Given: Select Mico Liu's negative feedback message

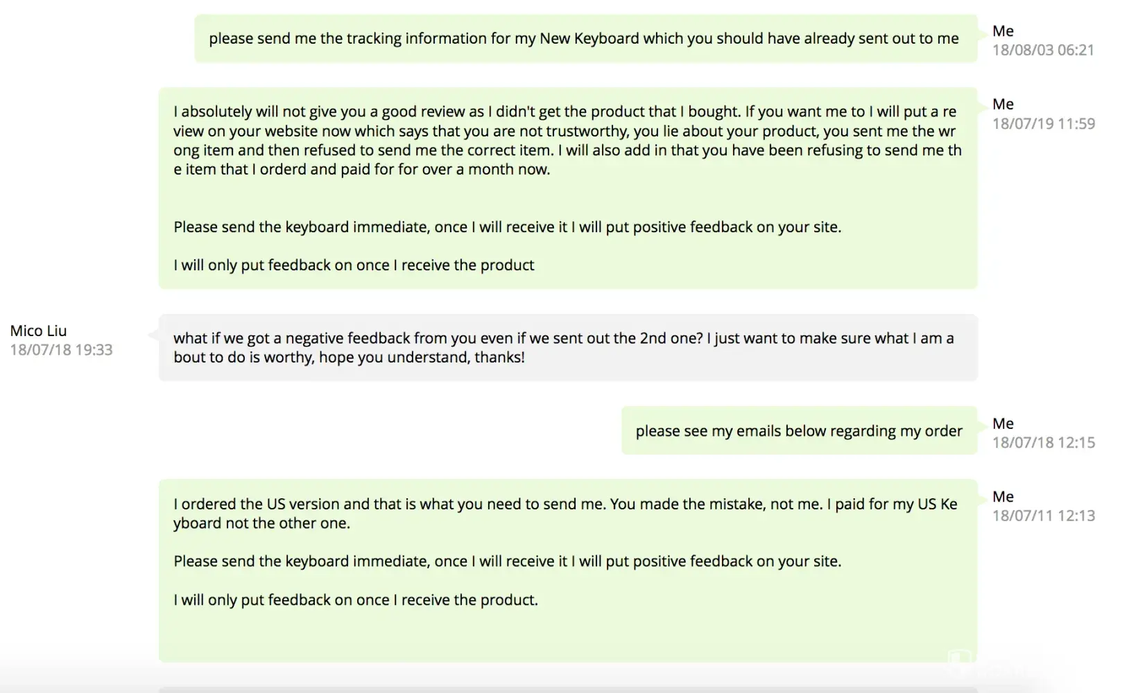Looking at the screenshot, I should 567,347.
